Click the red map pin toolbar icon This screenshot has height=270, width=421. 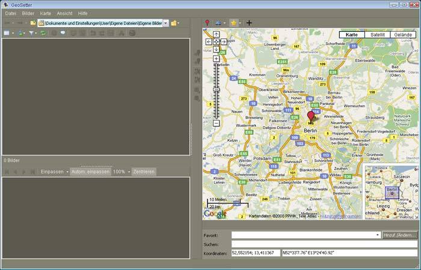click(x=207, y=23)
